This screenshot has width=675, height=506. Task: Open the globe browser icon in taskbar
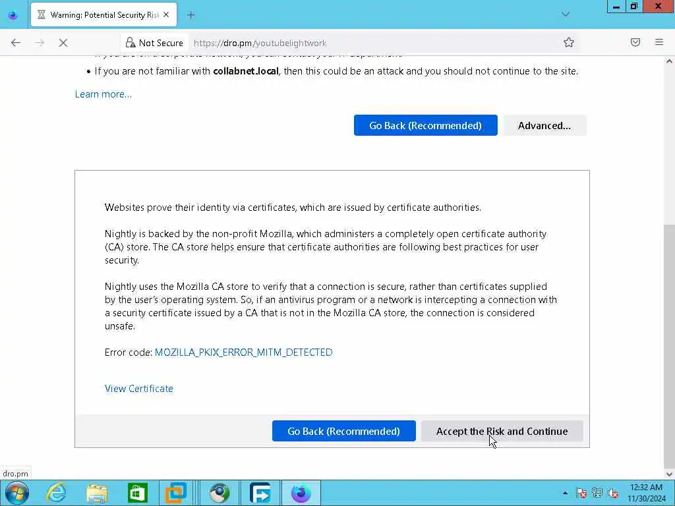tap(219, 493)
